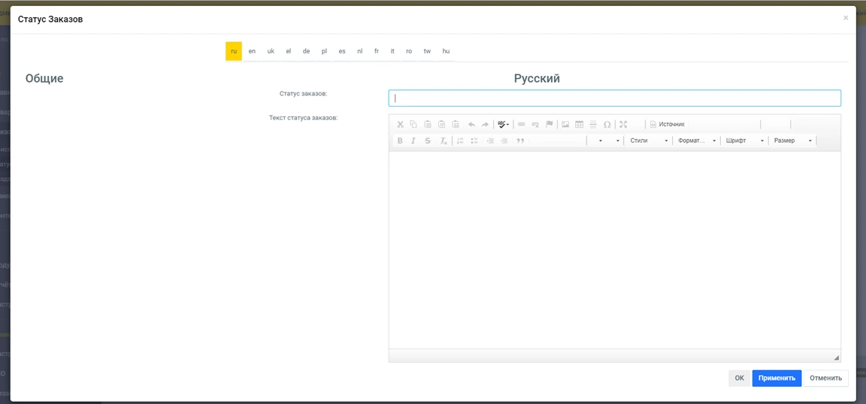Screen dimensions: 866x404
Task: Click the Отменить button
Action: 825,378
